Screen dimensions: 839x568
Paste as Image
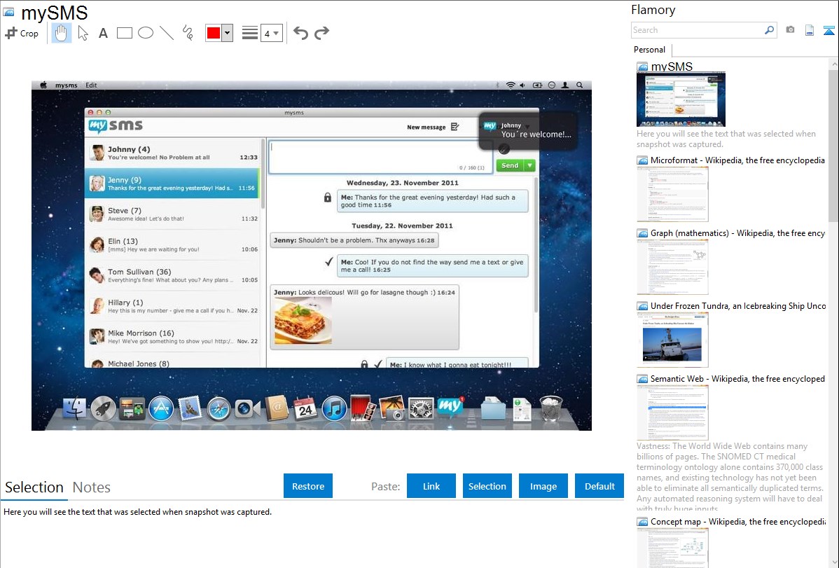(543, 486)
